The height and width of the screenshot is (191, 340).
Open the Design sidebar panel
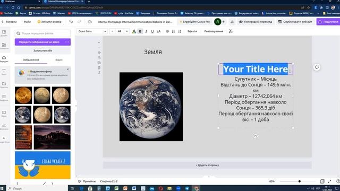point(4,33)
